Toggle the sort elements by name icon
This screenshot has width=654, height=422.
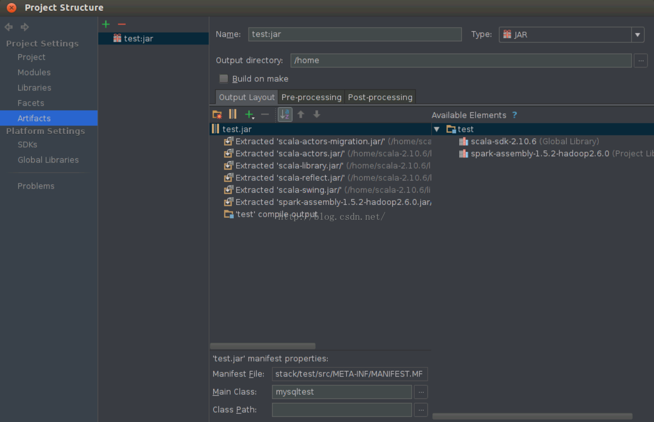285,114
